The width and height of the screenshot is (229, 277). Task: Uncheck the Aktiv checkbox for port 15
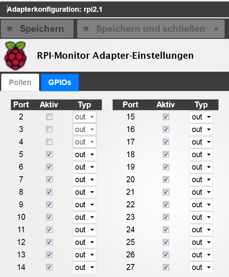(166, 117)
